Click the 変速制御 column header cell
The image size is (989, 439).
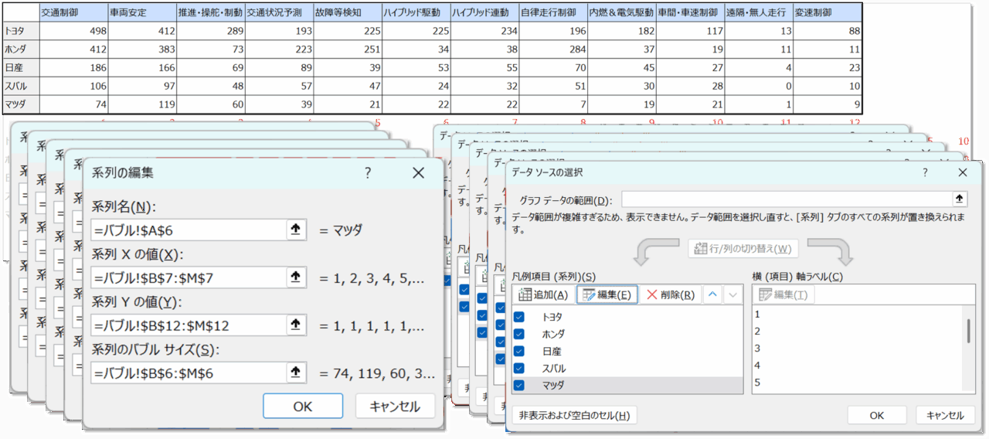coord(828,13)
